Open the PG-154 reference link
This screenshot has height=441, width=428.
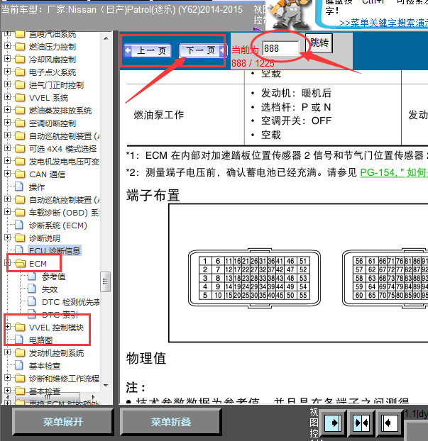point(394,172)
